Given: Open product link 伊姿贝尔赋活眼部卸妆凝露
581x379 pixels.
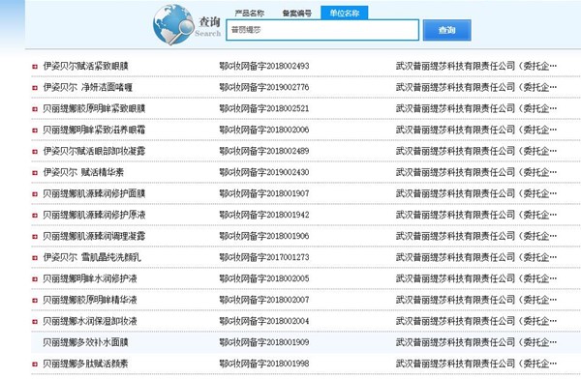Looking at the screenshot, I should 94,152.
